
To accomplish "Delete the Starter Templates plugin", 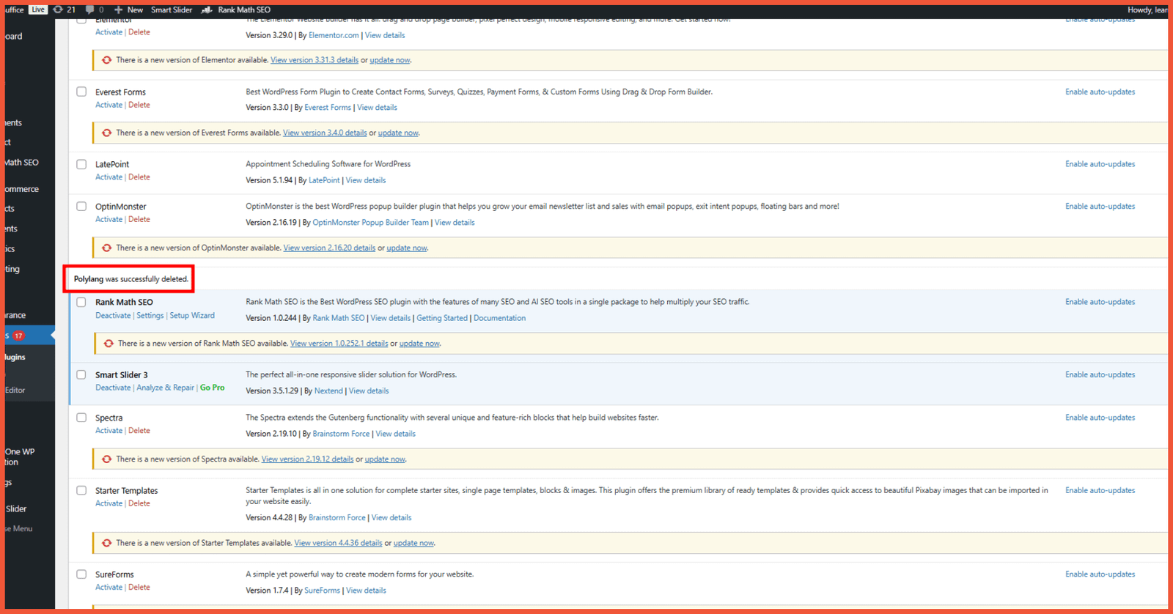I will (139, 503).
